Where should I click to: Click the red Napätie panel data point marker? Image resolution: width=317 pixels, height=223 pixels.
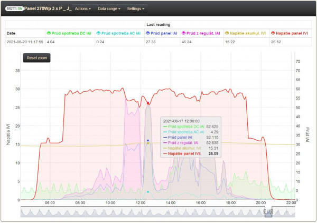pos(148,103)
